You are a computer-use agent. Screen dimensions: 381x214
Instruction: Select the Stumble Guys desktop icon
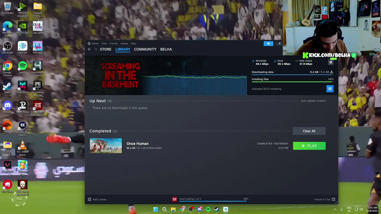coord(22,168)
